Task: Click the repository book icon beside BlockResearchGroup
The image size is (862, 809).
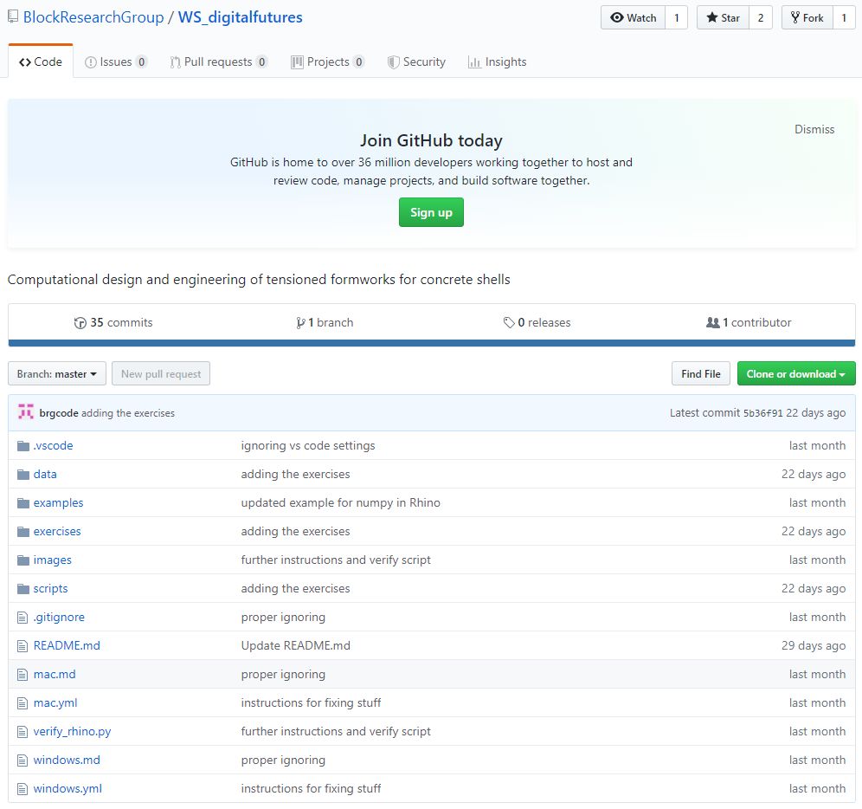Action: coord(13,16)
